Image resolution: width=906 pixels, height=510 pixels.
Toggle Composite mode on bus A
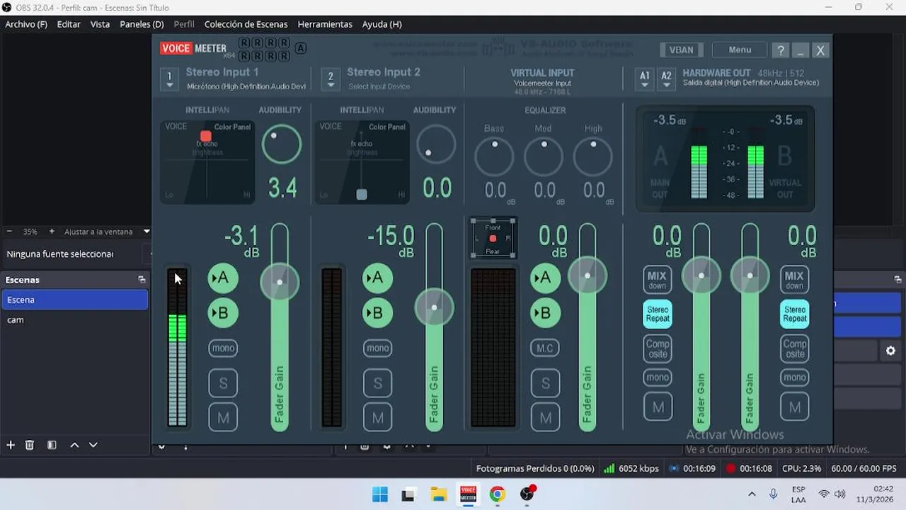pos(658,348)
